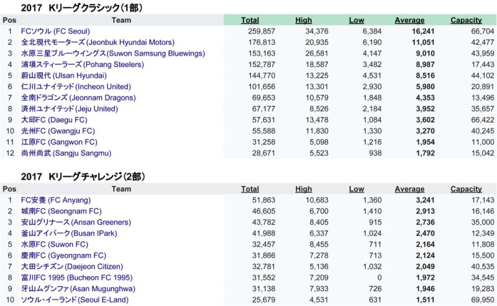Viewport: 497px width, 306px height.
Task: Open Seoul E-Land team link
Action: (x=75, y=300)
